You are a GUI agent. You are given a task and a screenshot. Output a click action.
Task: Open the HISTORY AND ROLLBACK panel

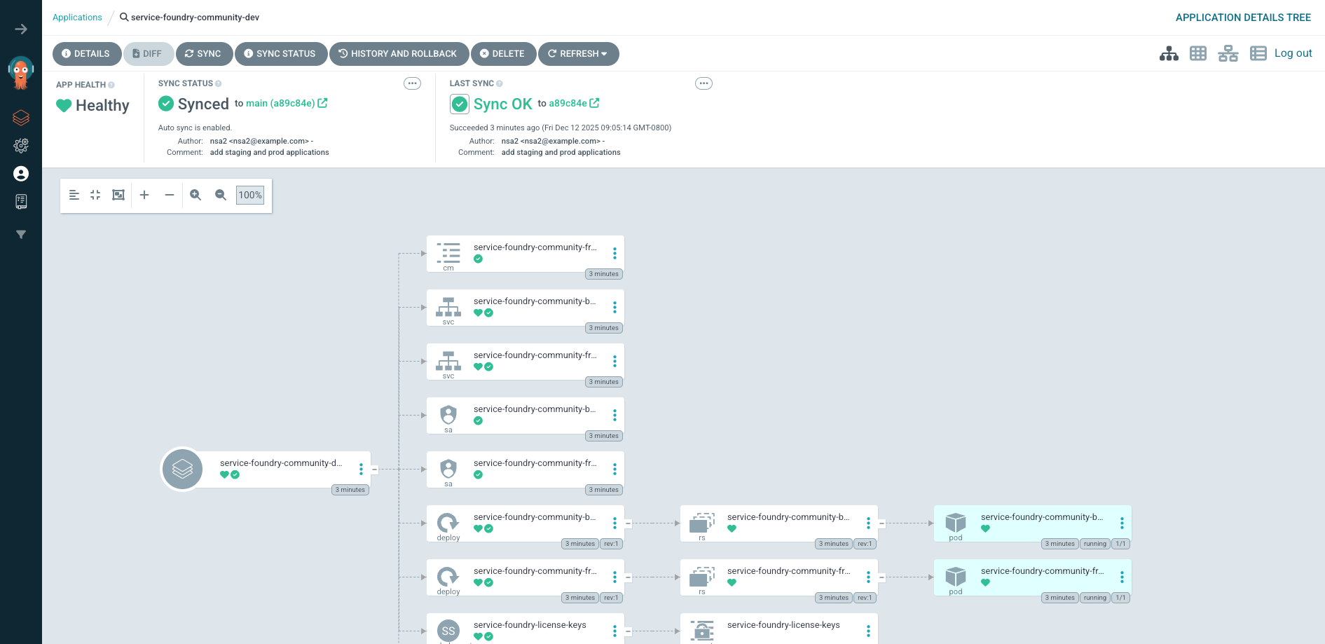(399, 53)
